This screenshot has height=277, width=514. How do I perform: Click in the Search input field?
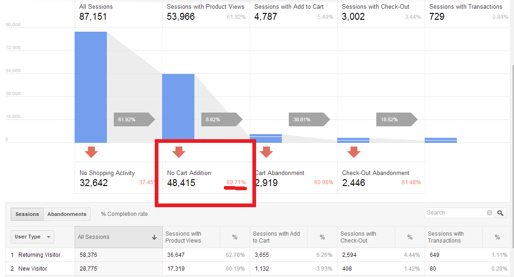pyautogui.click(x=455, y=213)
